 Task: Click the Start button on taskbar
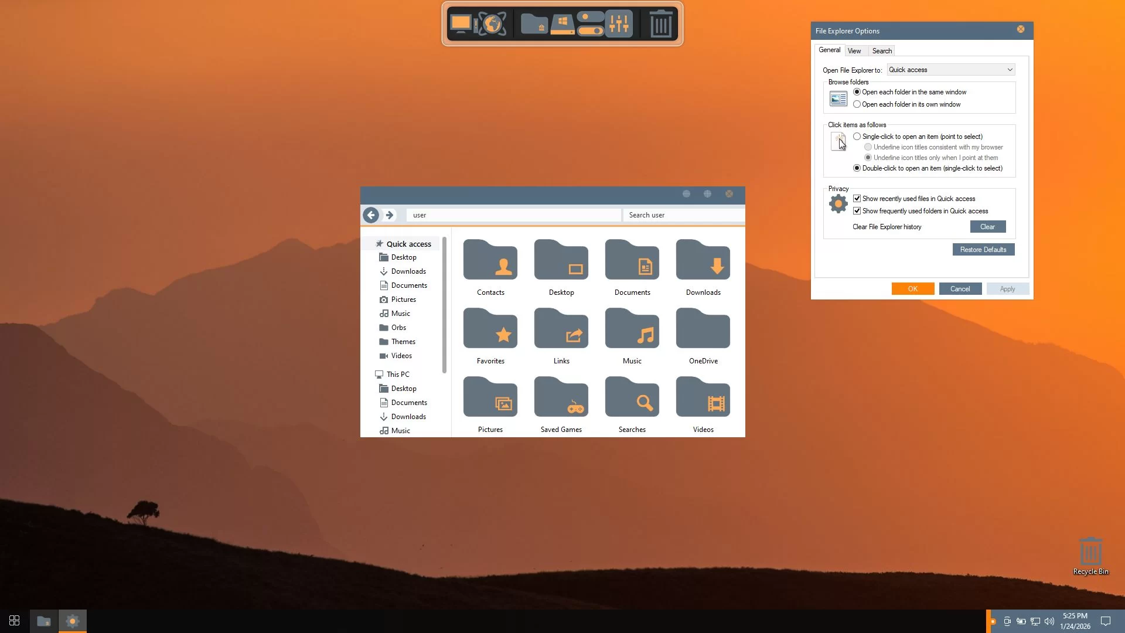15,621
